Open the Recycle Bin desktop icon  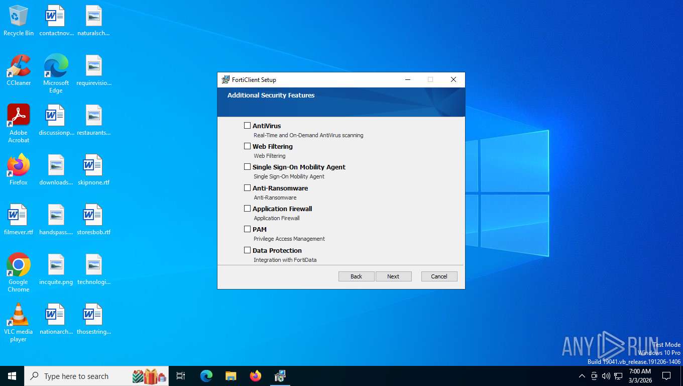coord(19,21)
